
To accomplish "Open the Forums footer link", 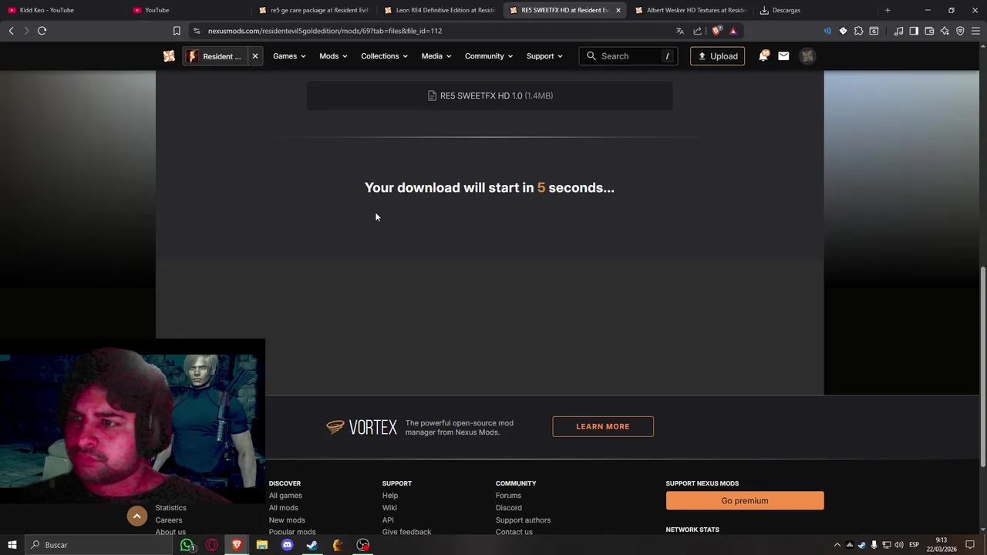I will pyautogui.click(x=508, y=496).
